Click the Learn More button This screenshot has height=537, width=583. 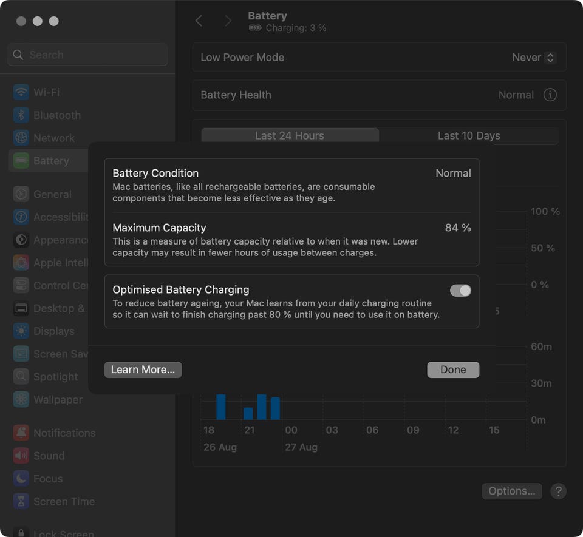pos(143,370)
